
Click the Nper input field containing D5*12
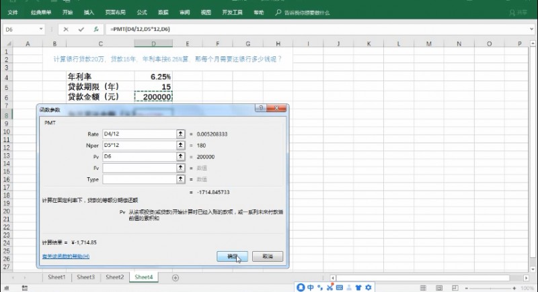coord(139,145)
